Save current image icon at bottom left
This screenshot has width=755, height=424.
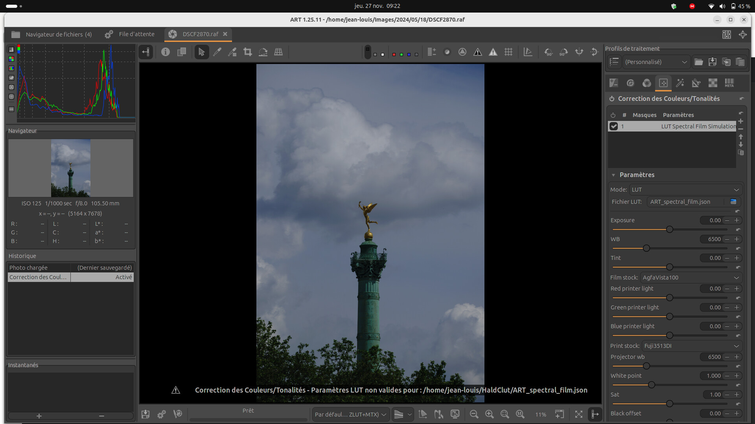[x=145, y=414]
